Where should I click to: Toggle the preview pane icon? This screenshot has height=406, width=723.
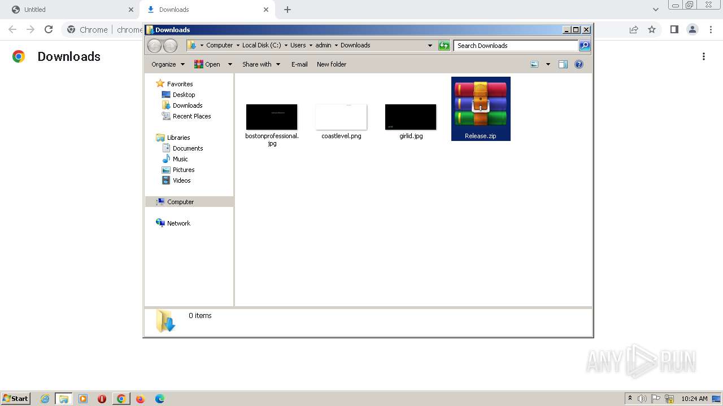click(563, 64)
